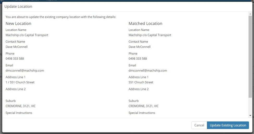Click New Location 'Location Name' label
The width and height of the screenshot is (254, 134).
click(x=16, y=30)
